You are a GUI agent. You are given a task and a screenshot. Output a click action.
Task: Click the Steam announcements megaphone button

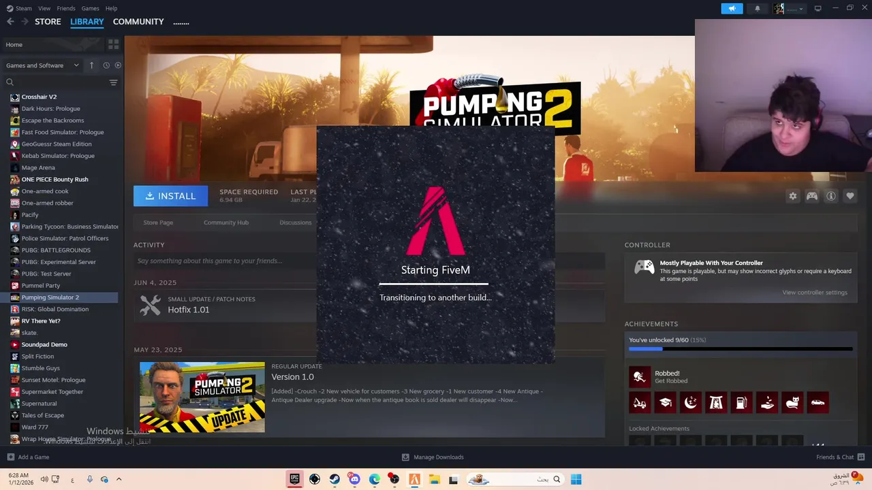(x=732, y=9)
